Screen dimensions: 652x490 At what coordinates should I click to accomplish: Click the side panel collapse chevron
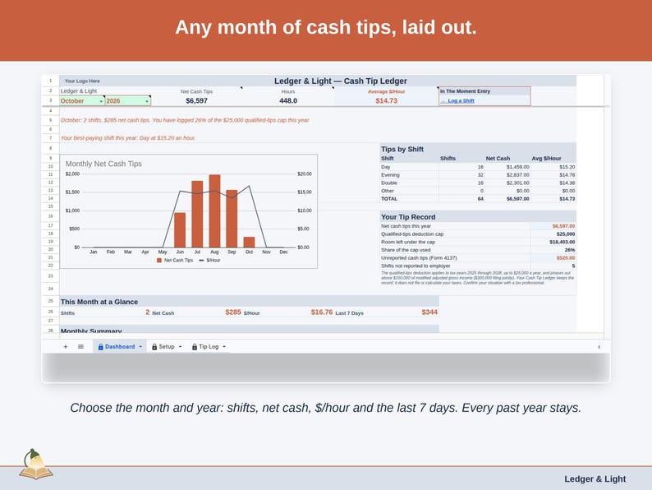pyautogui.click(x=599, y=347)
